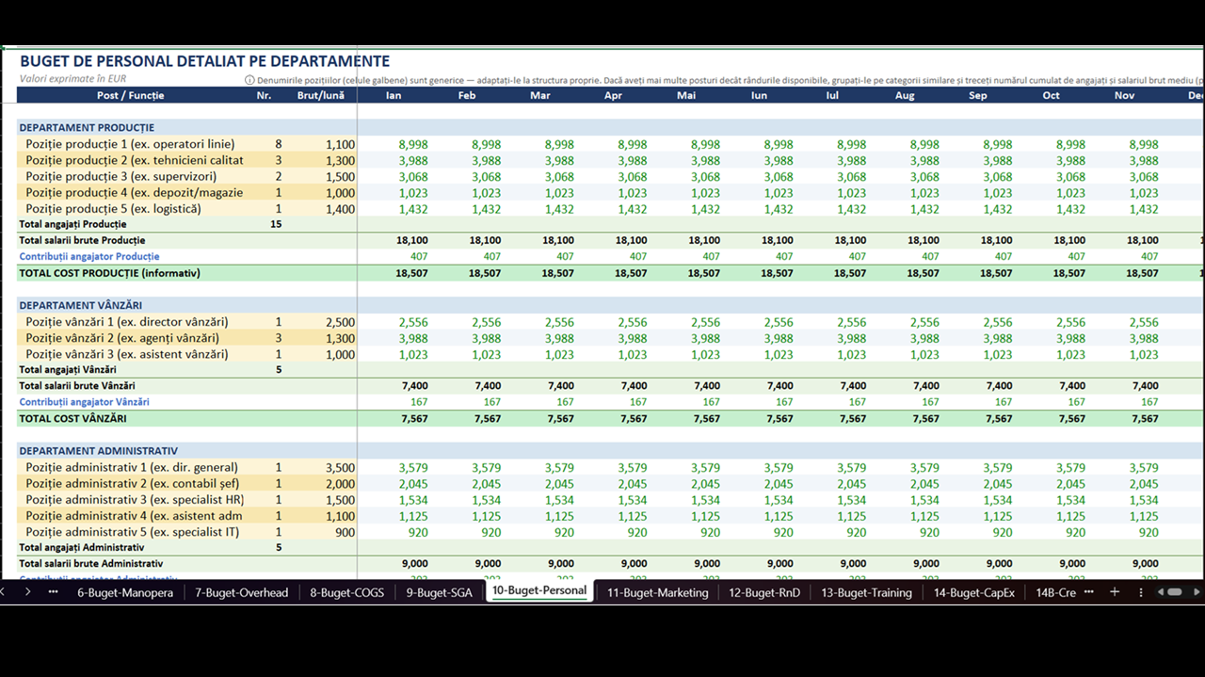Select the 8-Buget-COGS sheet tab
The width and height of the screenshot is (1205, 677).
(x=346, y=592)
